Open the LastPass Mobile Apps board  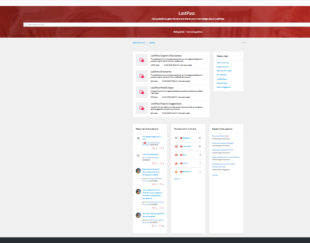162,88
